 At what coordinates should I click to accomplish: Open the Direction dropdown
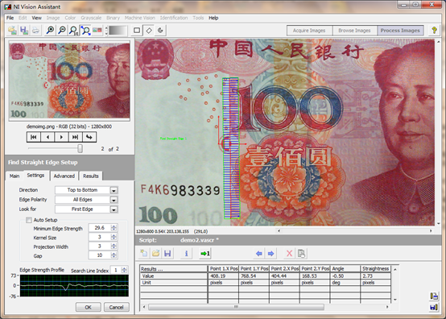pyautogui.click(x=114, y=190)
